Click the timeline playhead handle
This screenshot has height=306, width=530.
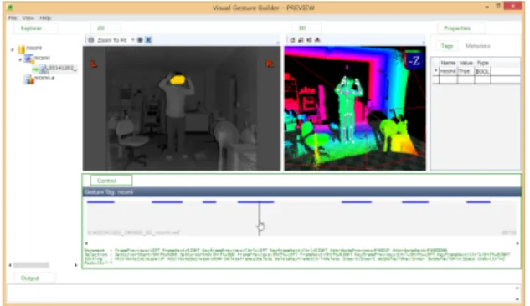tap(260, 227)
